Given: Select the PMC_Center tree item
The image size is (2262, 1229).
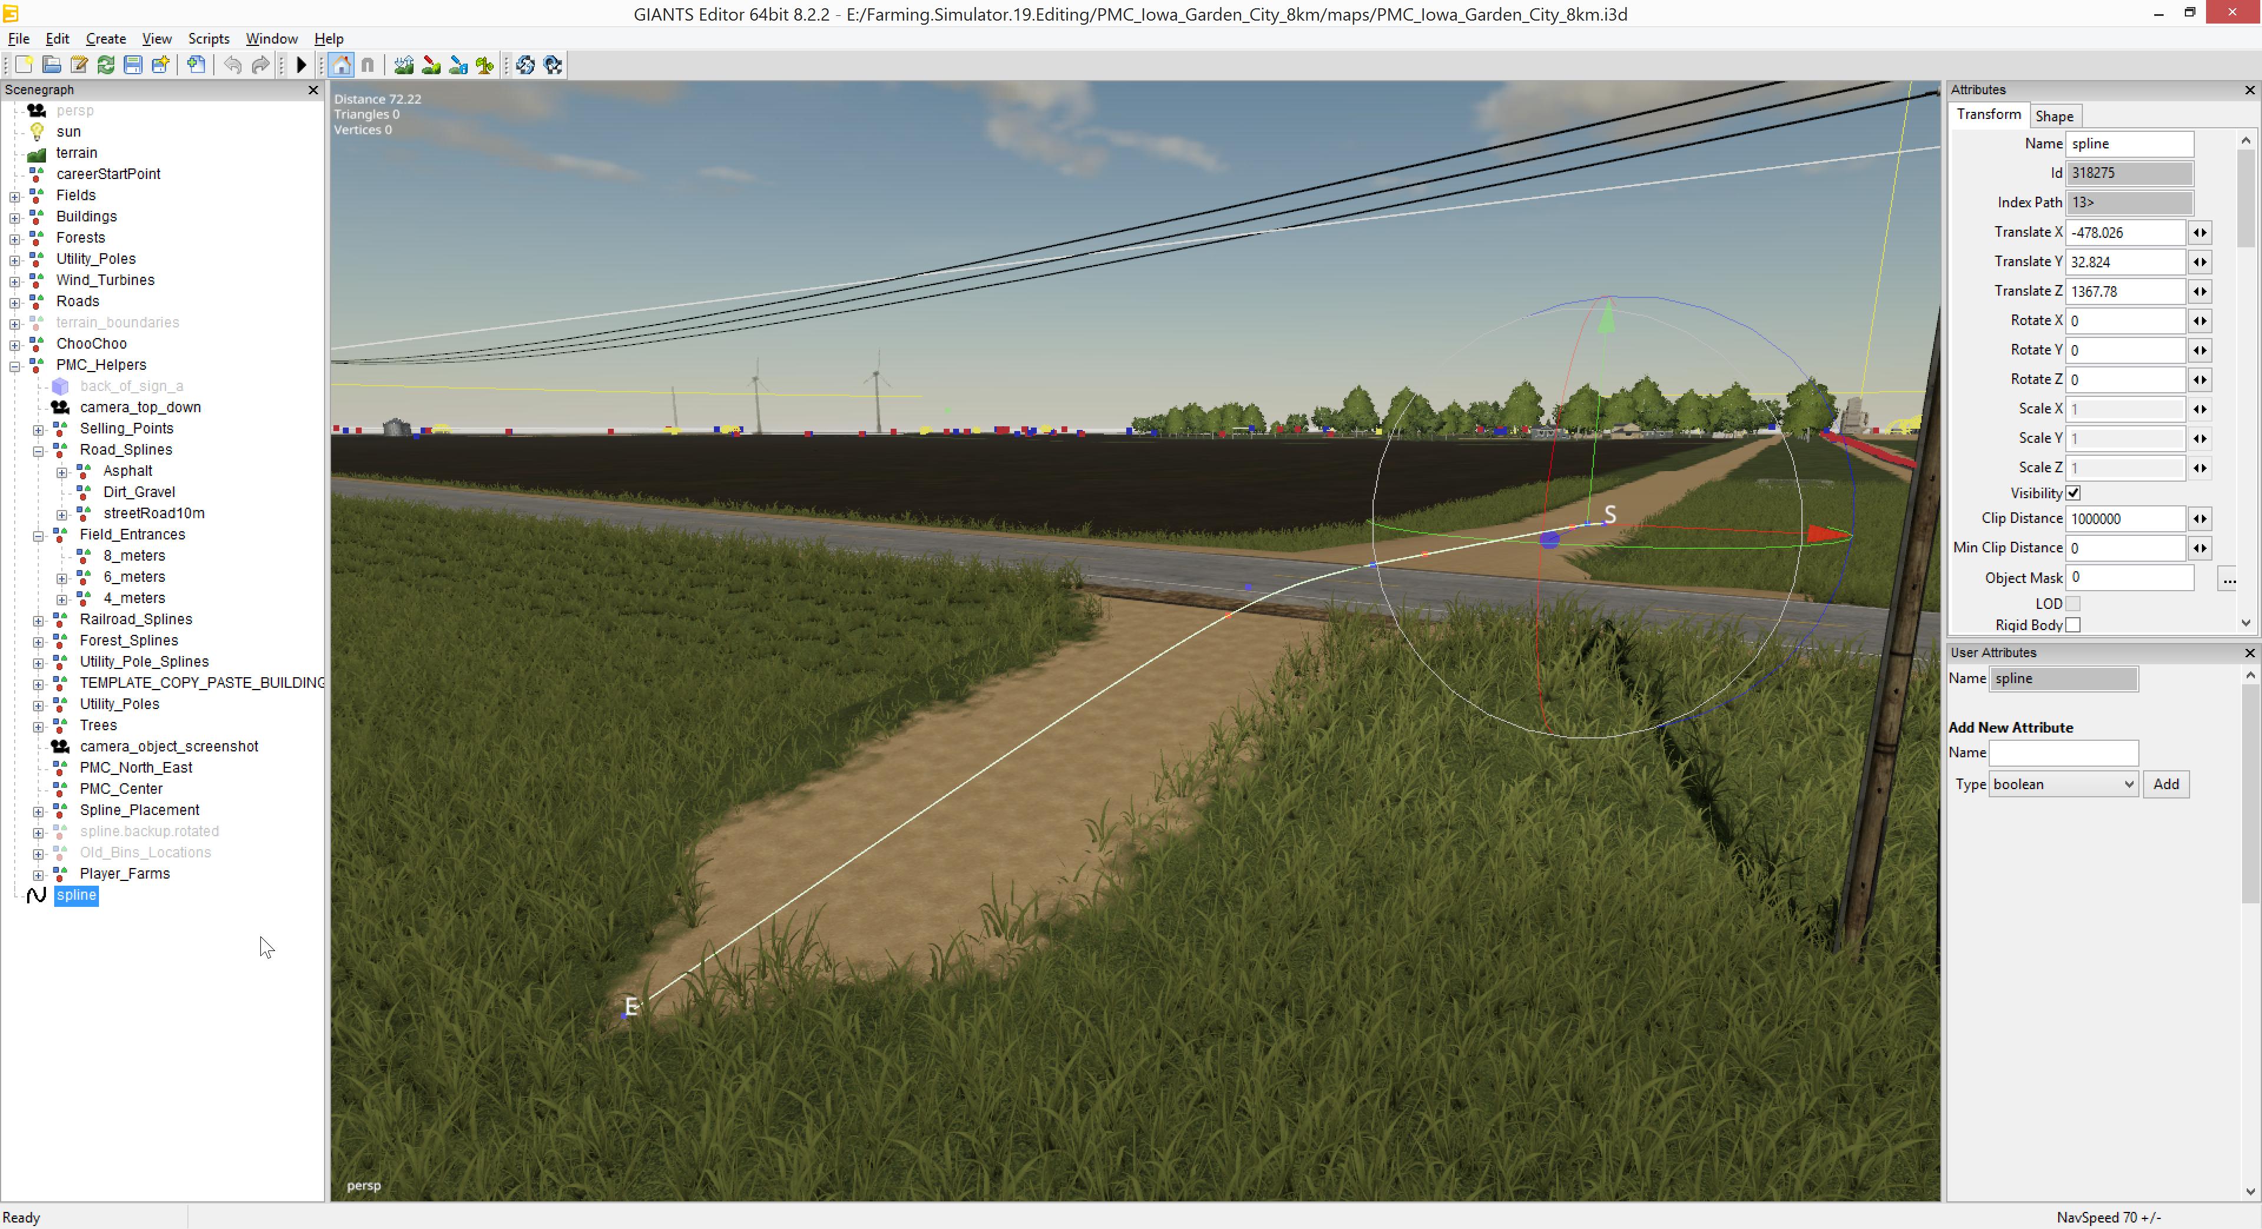Looking at the screenshot, I should click(121, 789).
